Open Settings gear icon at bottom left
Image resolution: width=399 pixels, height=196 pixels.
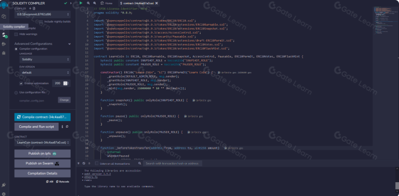(4, 193)
